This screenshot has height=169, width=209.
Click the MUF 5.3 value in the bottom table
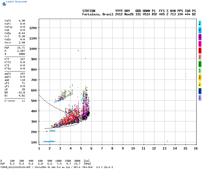(12, 164)
